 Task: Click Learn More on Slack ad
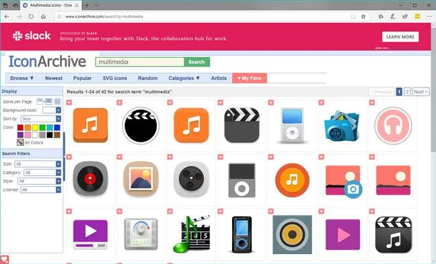(x=400, y=37)
